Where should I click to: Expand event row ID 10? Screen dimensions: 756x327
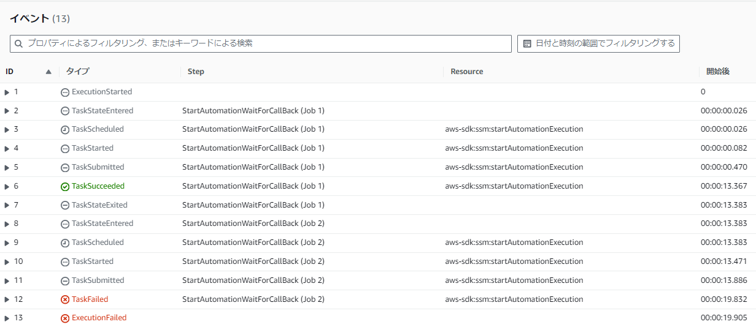[7, 261]
